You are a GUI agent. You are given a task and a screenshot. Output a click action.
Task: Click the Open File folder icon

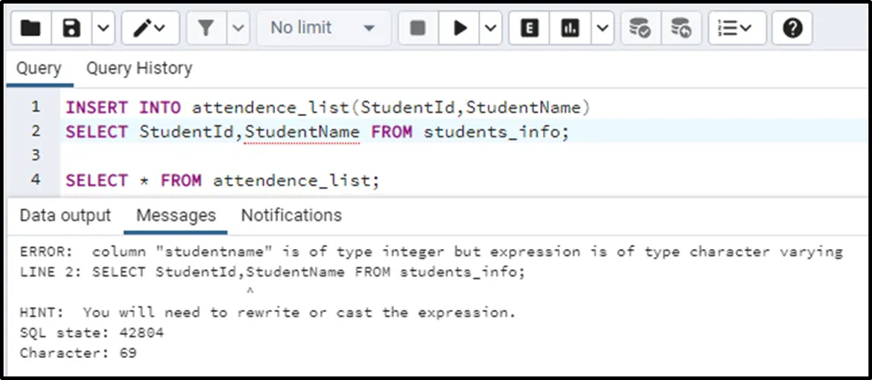pos(31,28)
